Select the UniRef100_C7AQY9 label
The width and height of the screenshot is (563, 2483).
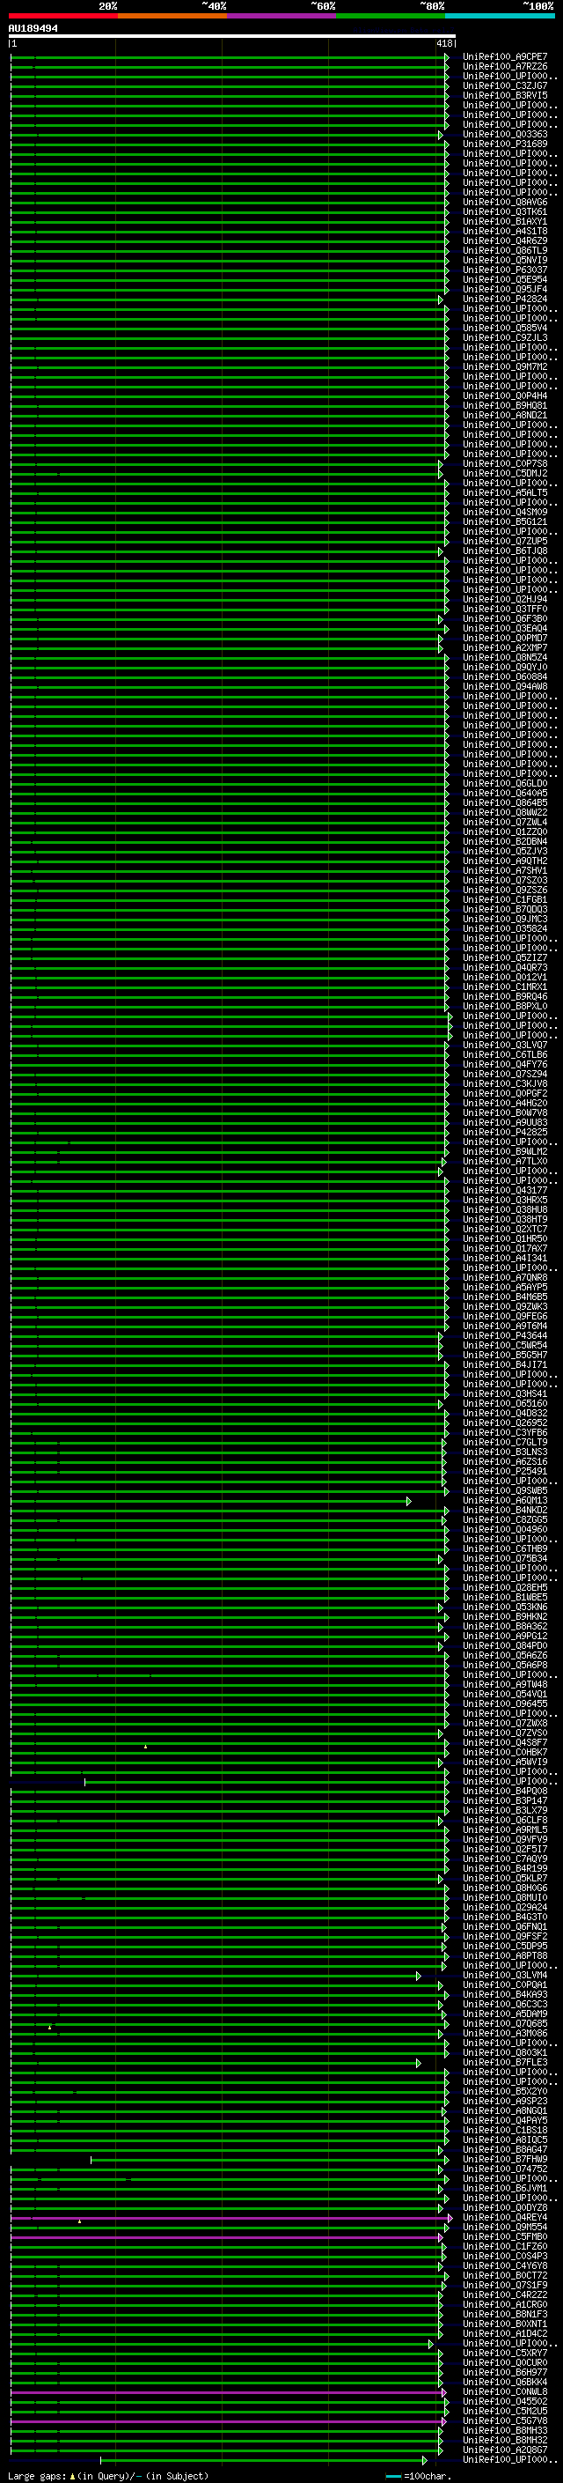(504, 1859)
